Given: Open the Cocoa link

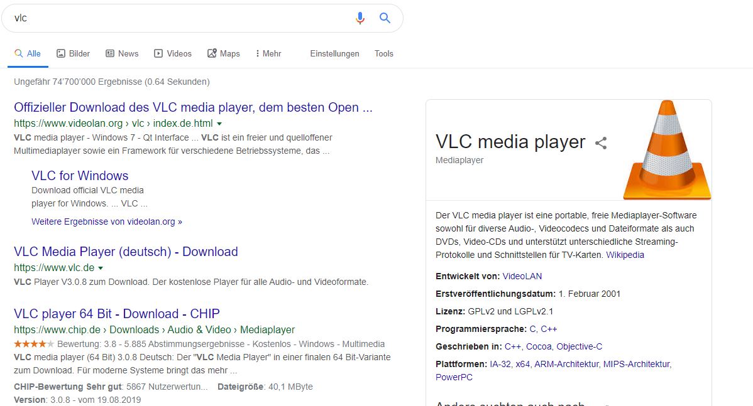Looking at the screenshot, I should 538,346.
